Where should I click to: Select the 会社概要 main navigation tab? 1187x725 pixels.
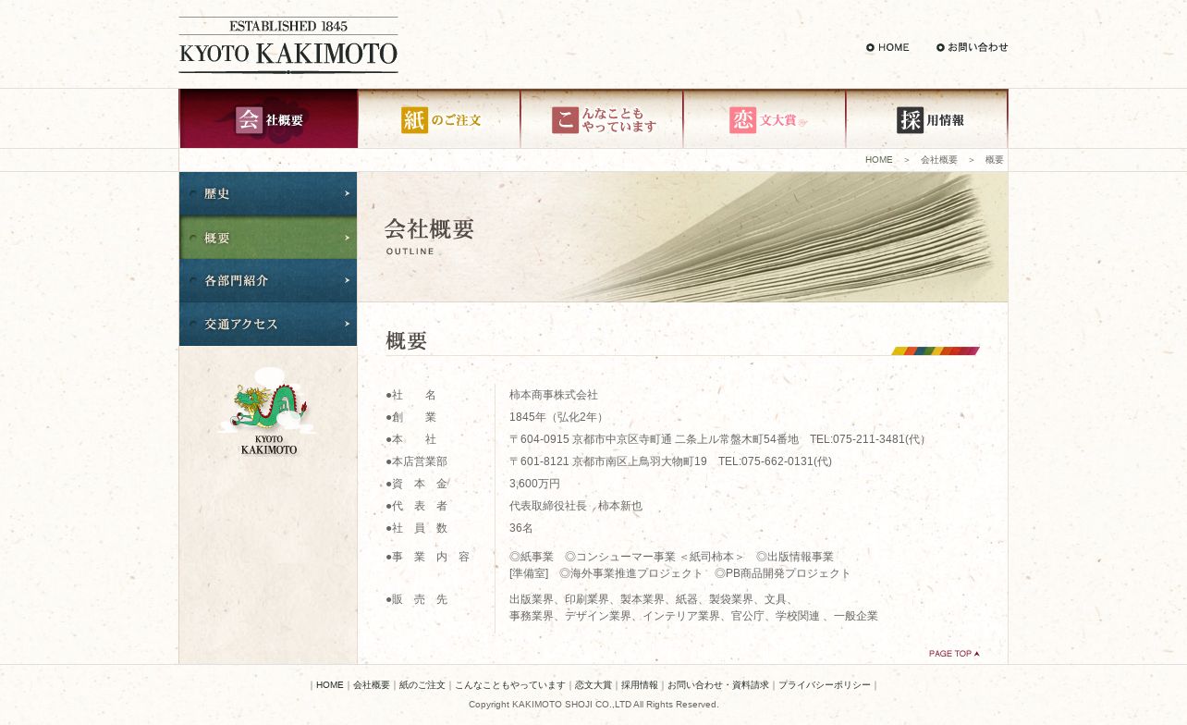(x=268, y=119)
